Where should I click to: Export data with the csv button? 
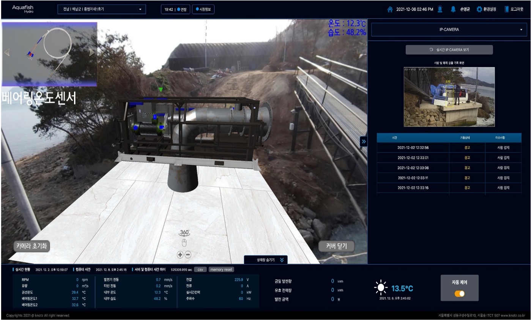200,270
